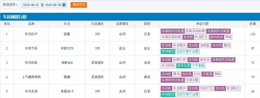Click the 车系 column header
This screenshot has height=98, width=260.
coord(67,24)
